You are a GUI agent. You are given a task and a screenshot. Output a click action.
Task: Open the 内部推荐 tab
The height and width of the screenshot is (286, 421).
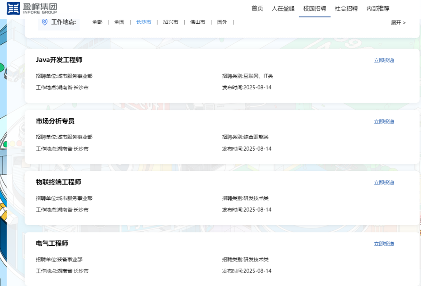click(378, 8)
